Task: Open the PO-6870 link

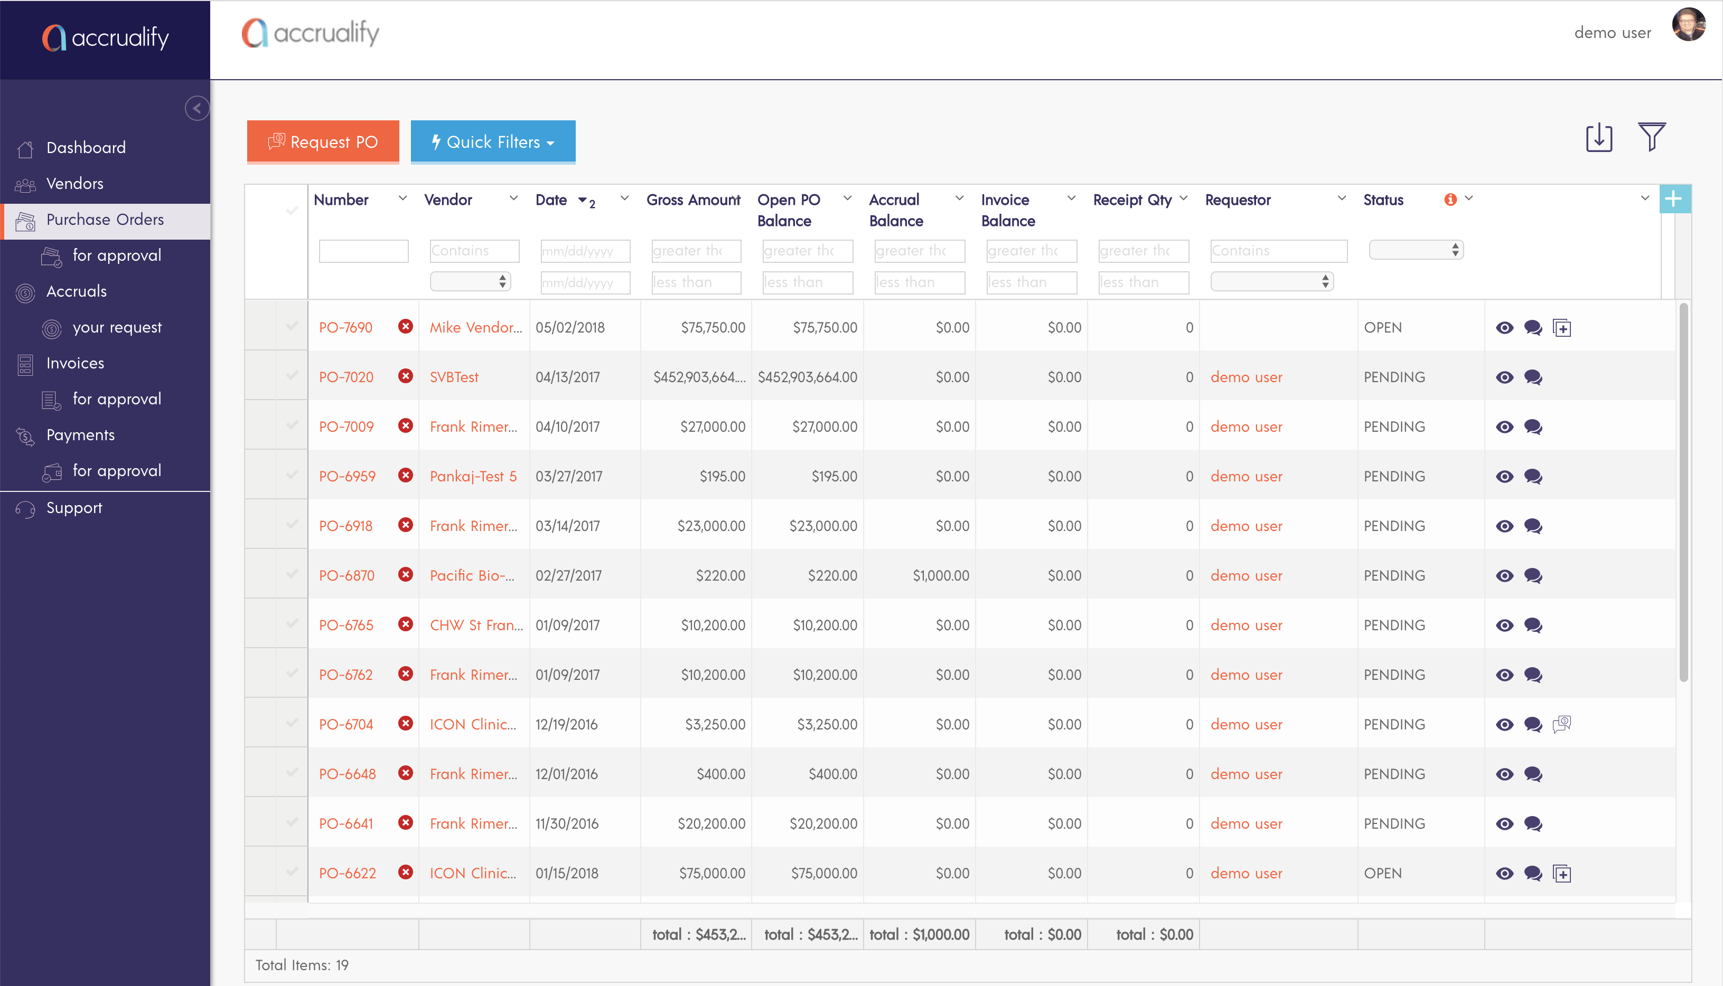Action: 346,576
